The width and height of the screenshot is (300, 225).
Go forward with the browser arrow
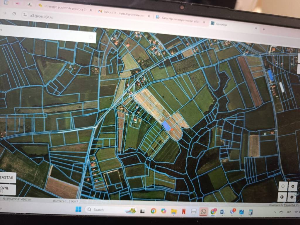coord(5,13)
